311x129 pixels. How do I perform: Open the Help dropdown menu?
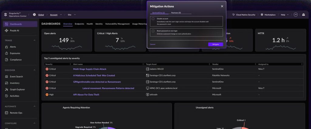(x=285, y=15)
